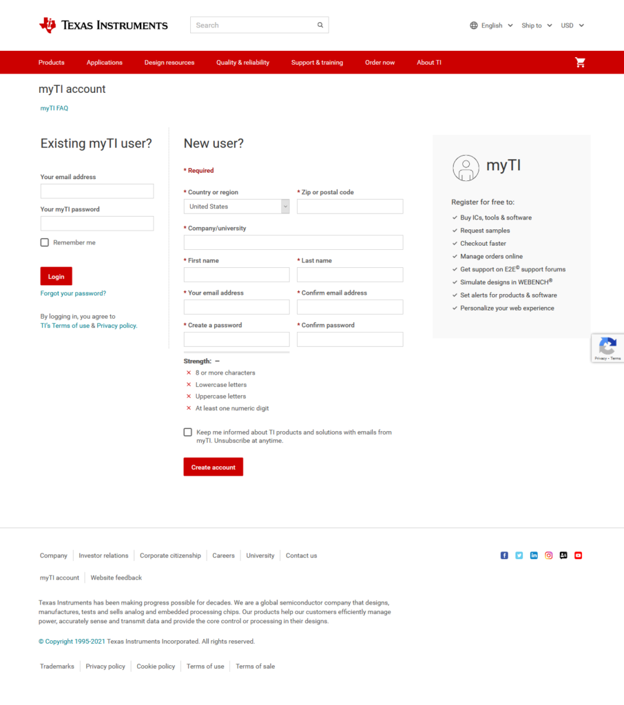The height and width of the screenshot is (705, 624).
Task: Click the Texas Instruments logo
Action: click(x=103, y=25)
